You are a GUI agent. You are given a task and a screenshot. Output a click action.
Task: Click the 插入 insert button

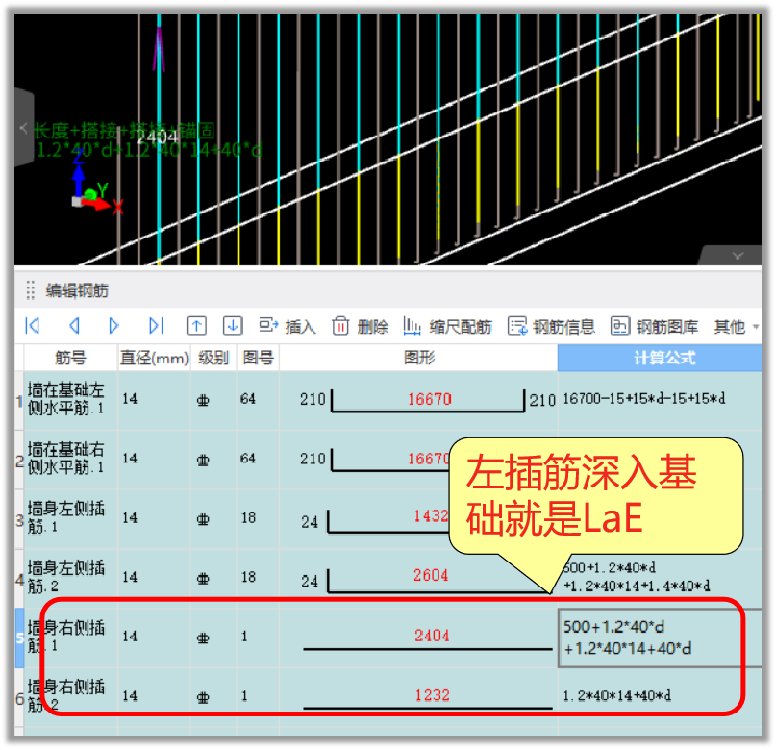[288, 327]
